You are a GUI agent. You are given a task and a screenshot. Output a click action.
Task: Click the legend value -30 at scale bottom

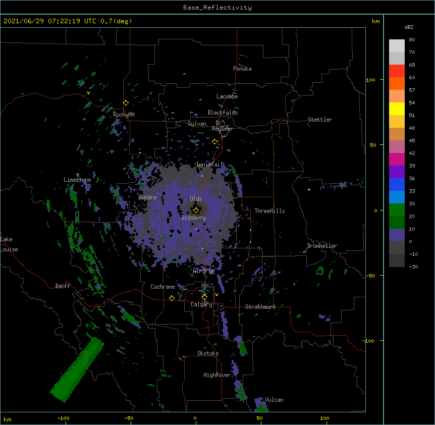[x=413, y=267]
